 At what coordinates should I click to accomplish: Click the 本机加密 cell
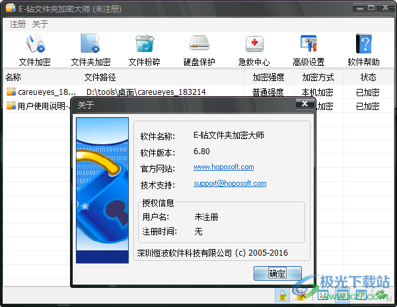tap(317, 92)
